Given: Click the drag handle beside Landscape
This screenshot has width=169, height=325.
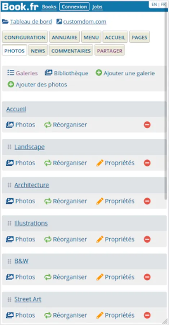Looking at the screenshot, I should pyautogui.click(x=9, y=147).
